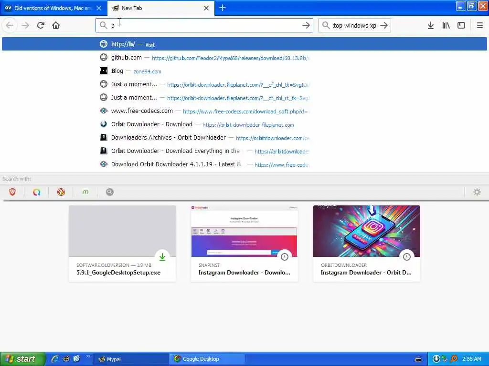Click the clock badge on the Snapinst tile

point(285,257)
